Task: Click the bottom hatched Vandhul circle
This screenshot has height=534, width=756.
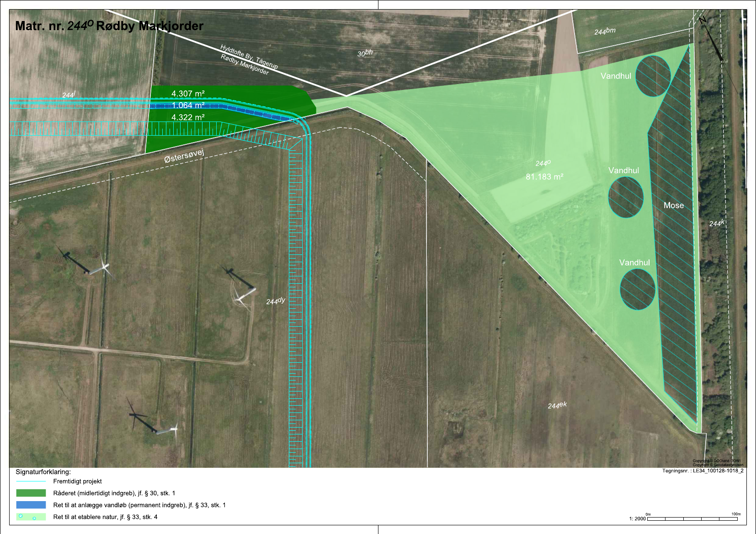Action: point(637,289)
